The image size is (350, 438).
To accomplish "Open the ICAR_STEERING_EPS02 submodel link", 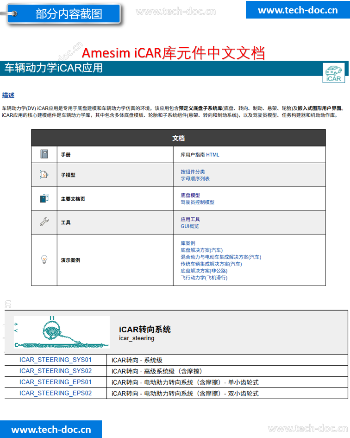I will [56, 394].
